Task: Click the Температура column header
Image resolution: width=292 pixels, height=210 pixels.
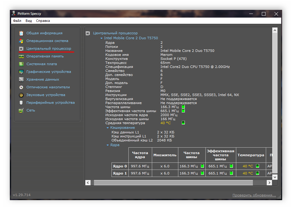Action: (x=251, y=155)
